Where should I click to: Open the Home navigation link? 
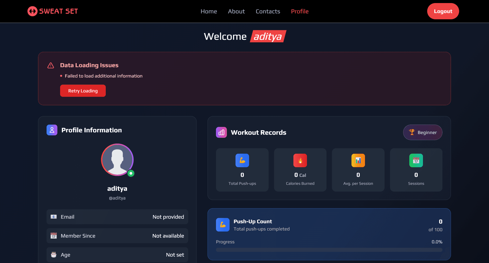coord(209,11)
